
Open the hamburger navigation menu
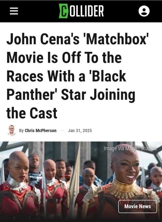tap(14, 11)
